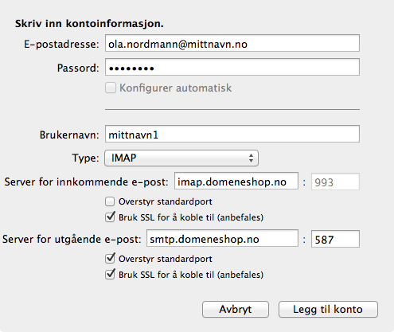Screen dimensions: 394x332
Task: Click the Skriv inn kontoinformasjon heading
Action: tap(89, 24)
